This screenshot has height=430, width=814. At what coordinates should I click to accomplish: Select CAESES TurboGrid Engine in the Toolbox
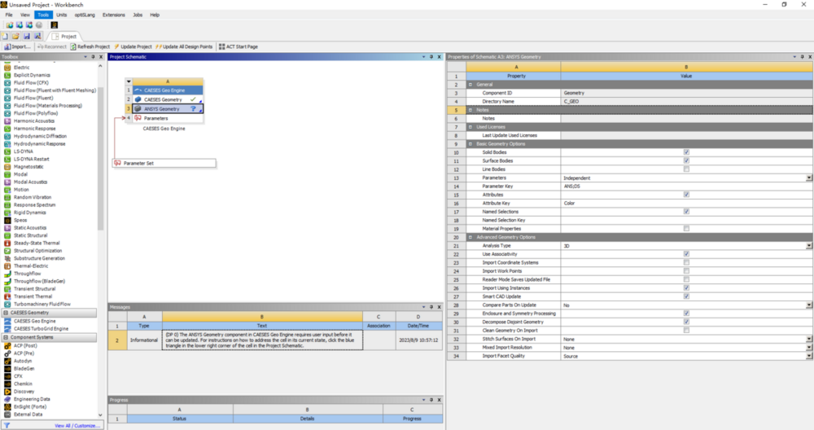click(41, 329)
